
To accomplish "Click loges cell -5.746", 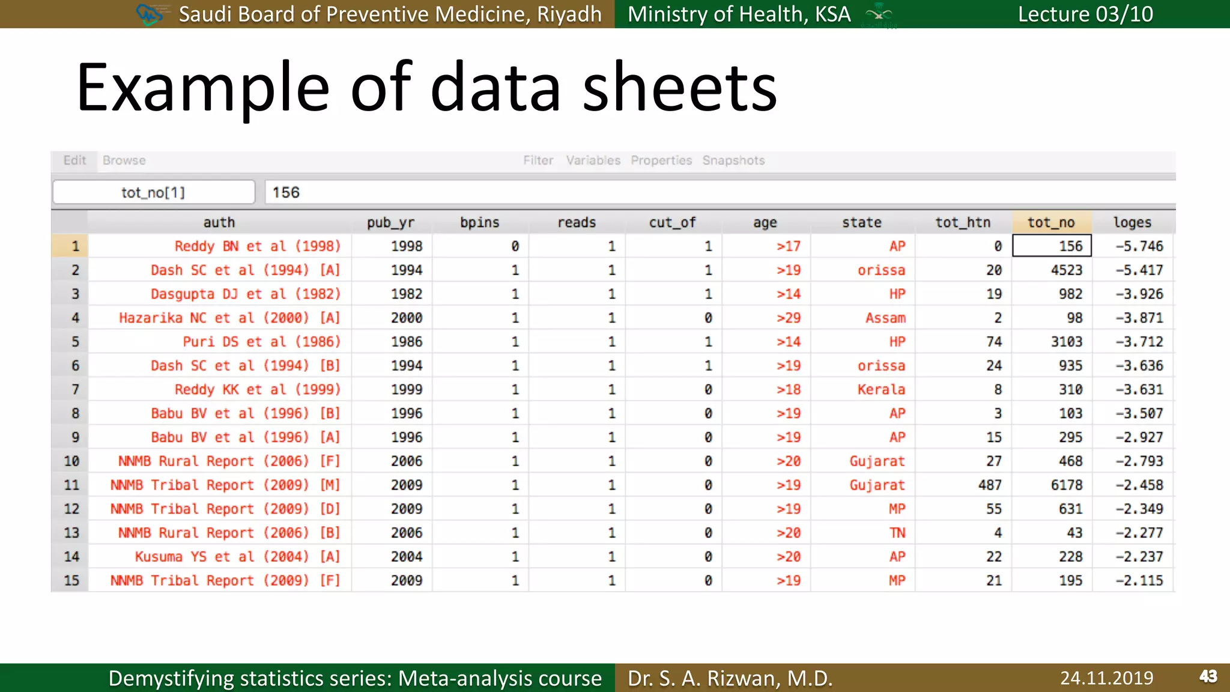I will [x=1133, y=246].
